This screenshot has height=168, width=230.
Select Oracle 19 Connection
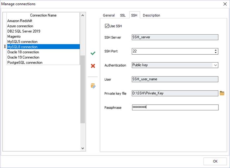pos(43,57)
